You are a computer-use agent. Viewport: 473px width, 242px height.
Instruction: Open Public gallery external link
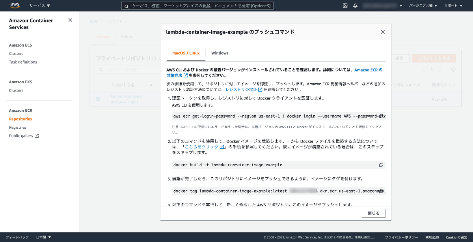pos(24,136)
